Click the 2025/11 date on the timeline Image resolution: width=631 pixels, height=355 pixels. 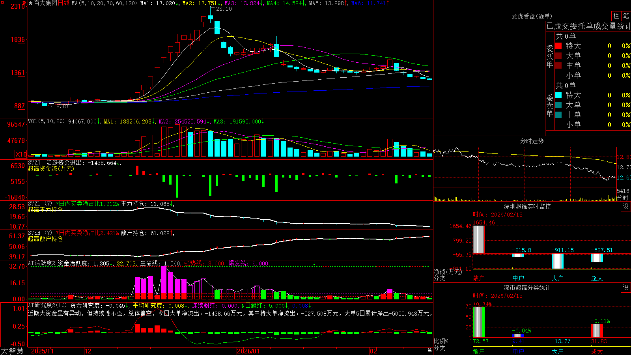(42, 351)
